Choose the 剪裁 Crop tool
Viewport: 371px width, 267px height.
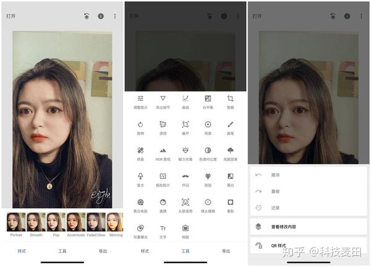point(230,102)
